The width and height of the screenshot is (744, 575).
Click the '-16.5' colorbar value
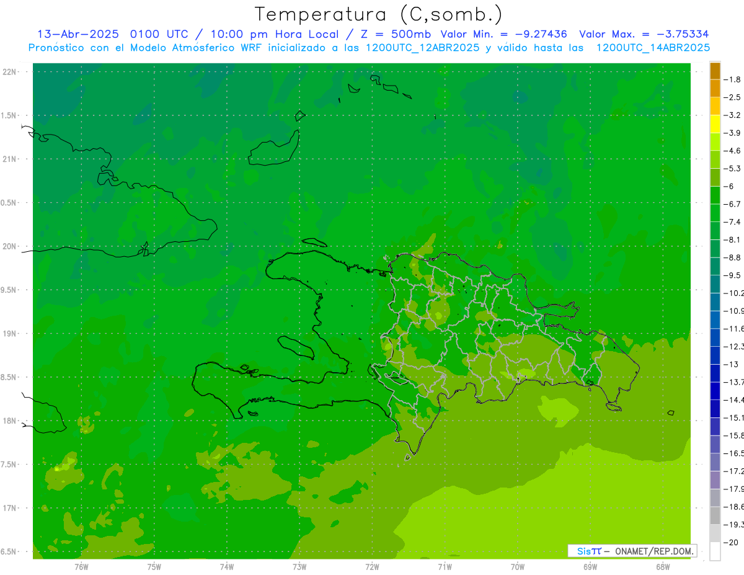pos(733,453)
